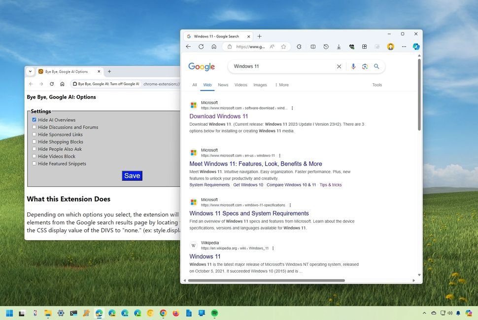Open Edge downloads from the toolbar
The image size is (478, 320).
[x=339, y=46]
